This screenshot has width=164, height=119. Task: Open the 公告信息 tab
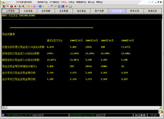pyautogui.click(x=28, y=11)
